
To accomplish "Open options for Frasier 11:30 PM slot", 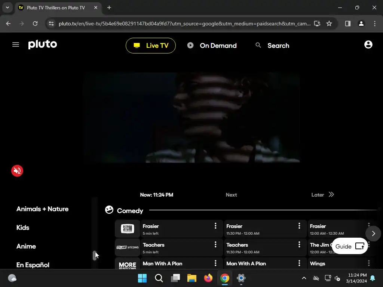I will click(x=299, y=226).
